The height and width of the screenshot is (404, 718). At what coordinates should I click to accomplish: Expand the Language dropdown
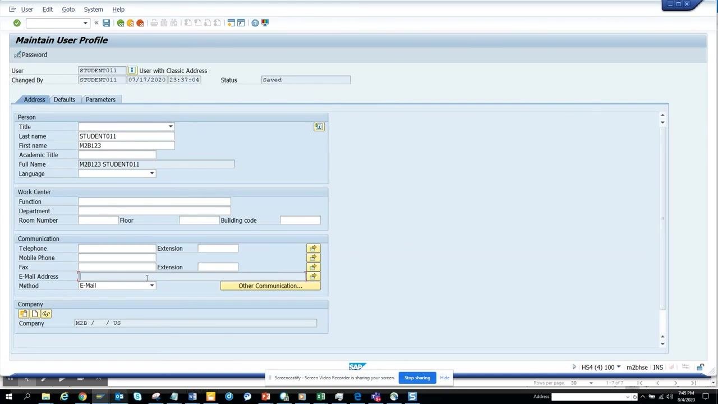coord(151,174)
